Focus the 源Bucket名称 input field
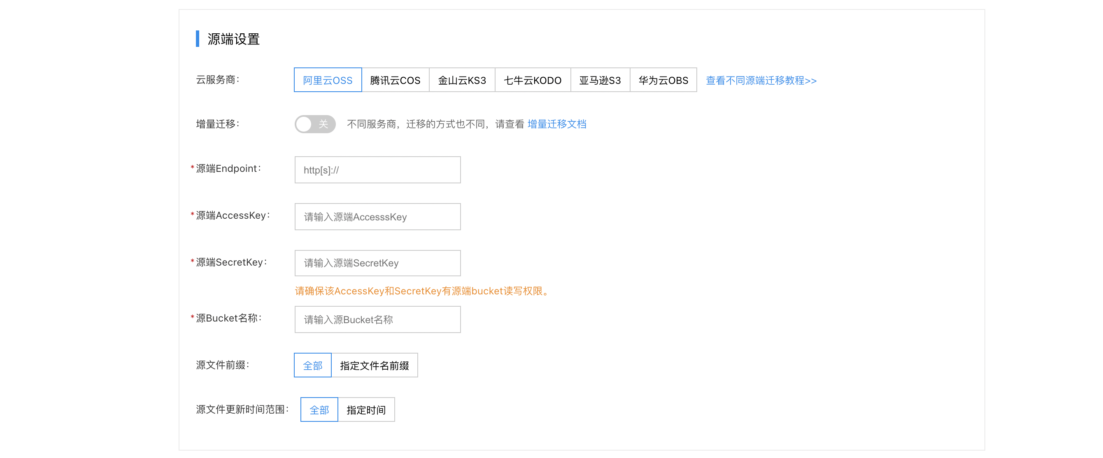Image resolution: width=1103 pixels, height=458 pixels. coord(377,319)
